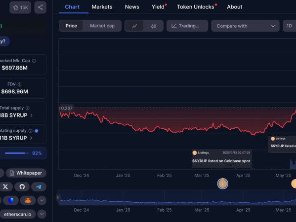Click the orange event marker near May '25
Viewport: 296px width, 222px height.
tap(294, 184)
